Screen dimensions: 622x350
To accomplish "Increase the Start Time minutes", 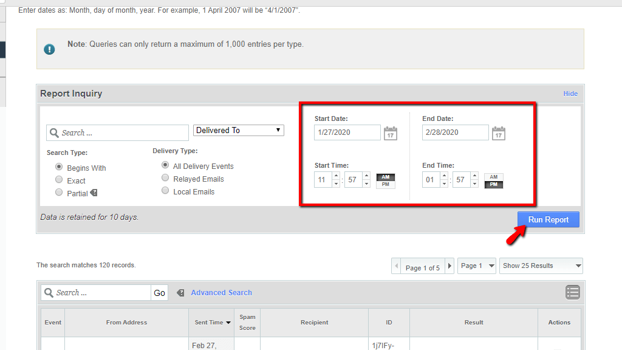I will tap(366, 176).
